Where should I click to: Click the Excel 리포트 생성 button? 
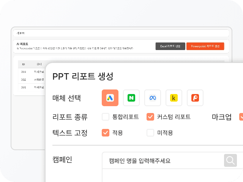point(170,46)
